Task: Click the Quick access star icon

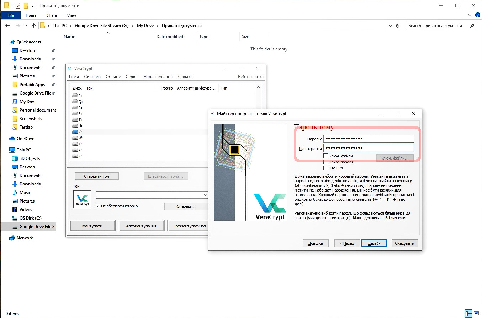Action: coord(12,42)
